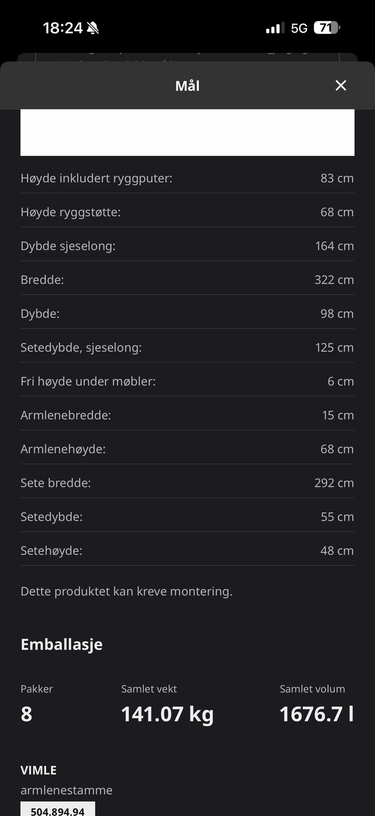
Task: Select the Dybde sjeselong 164 cm row
Action: point(187,246)
